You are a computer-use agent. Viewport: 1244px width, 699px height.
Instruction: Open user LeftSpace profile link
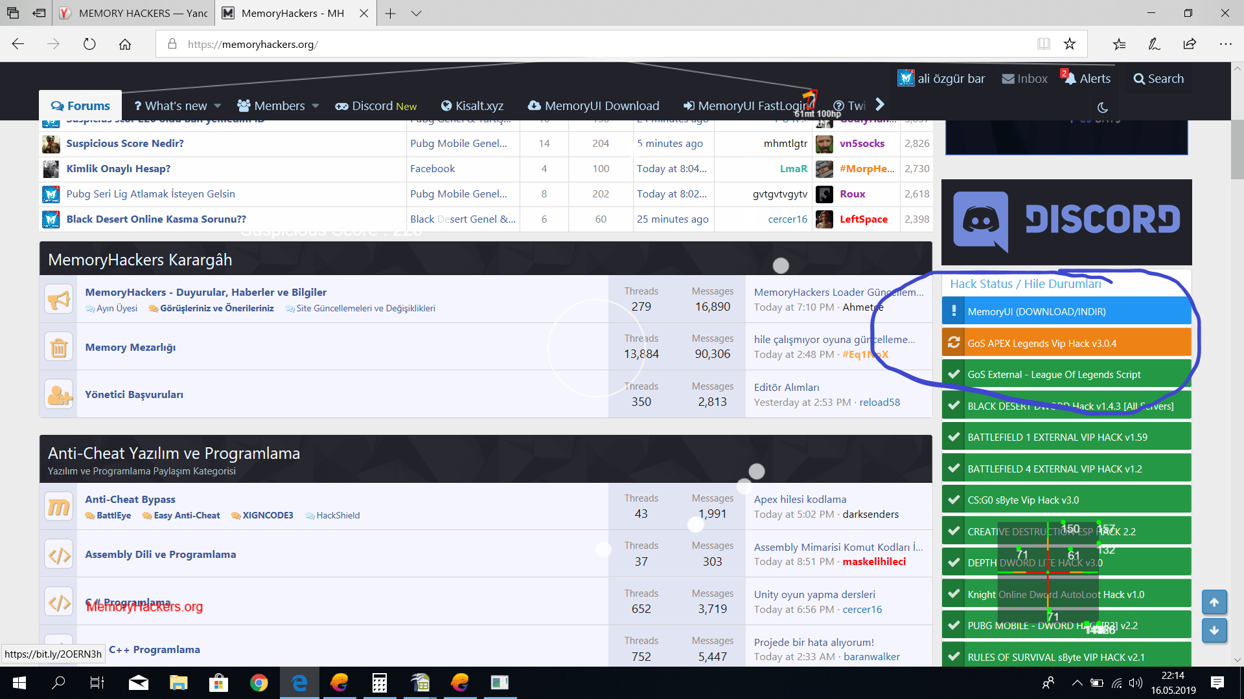coord(864,219)
